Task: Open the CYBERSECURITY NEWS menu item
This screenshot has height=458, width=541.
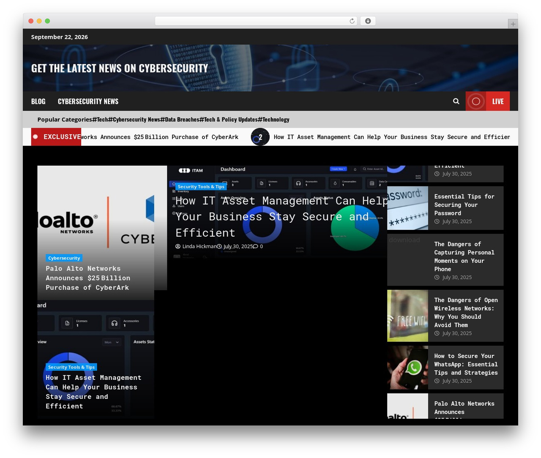Action: click(88, 101)
